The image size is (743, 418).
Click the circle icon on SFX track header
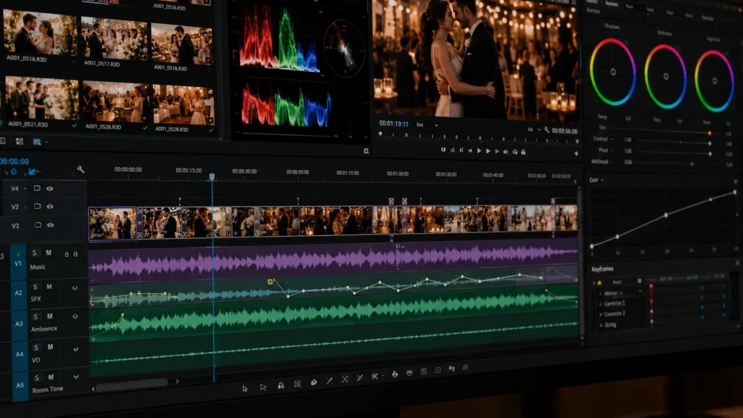coord(75,287)
